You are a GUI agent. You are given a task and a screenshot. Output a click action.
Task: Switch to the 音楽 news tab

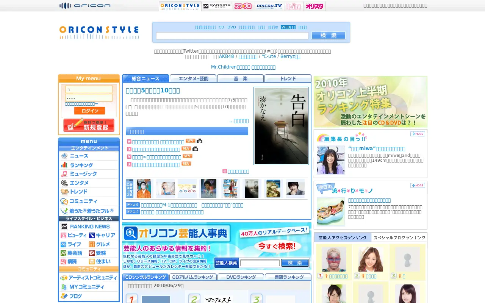[241, 78]
